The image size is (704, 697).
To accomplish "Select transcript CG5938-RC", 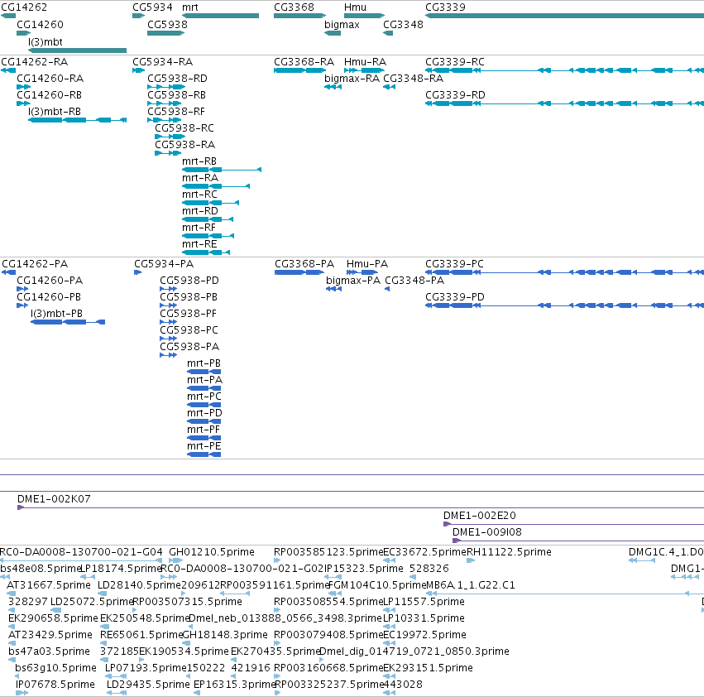I will pos(170,137).
